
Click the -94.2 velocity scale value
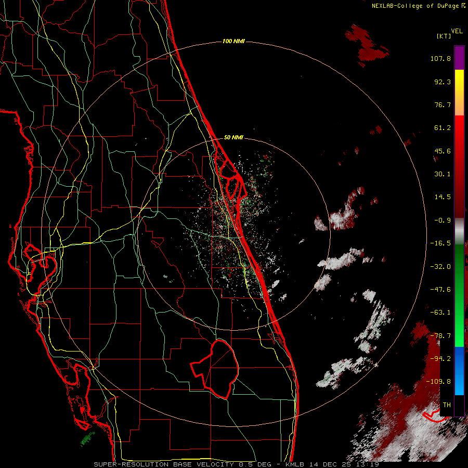(x=440, y=359)
